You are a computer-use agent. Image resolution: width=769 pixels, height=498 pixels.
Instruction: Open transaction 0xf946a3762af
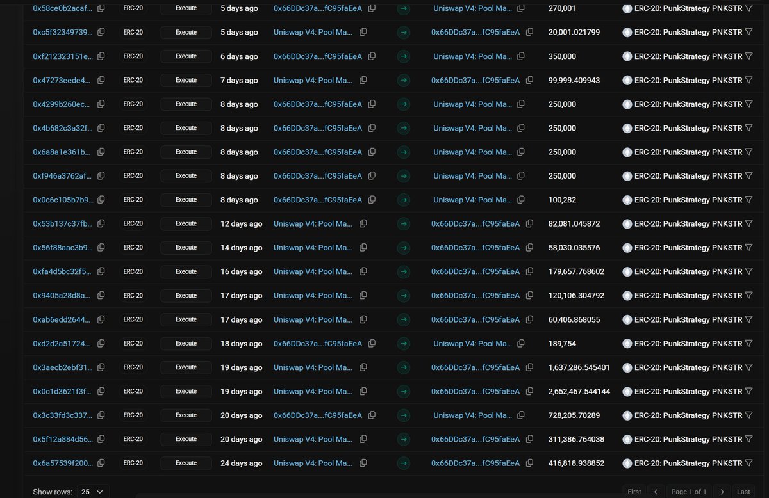click(x=62, y=176)
